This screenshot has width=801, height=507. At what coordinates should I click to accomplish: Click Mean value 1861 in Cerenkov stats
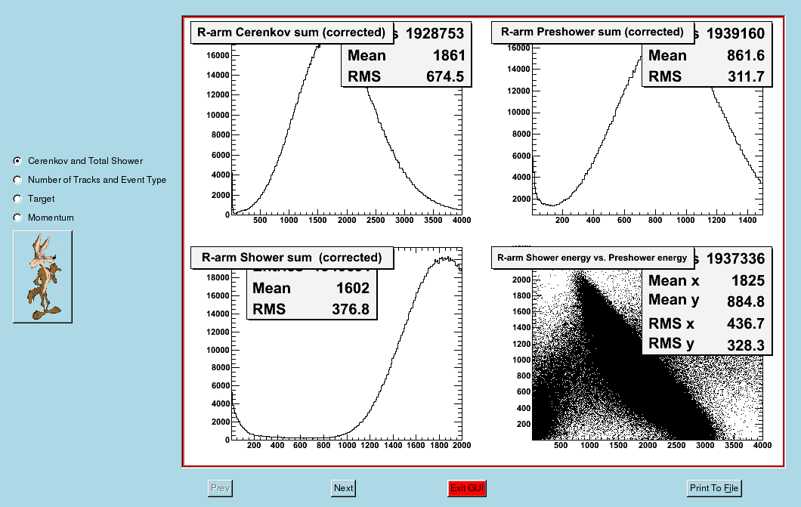(449, 56)
